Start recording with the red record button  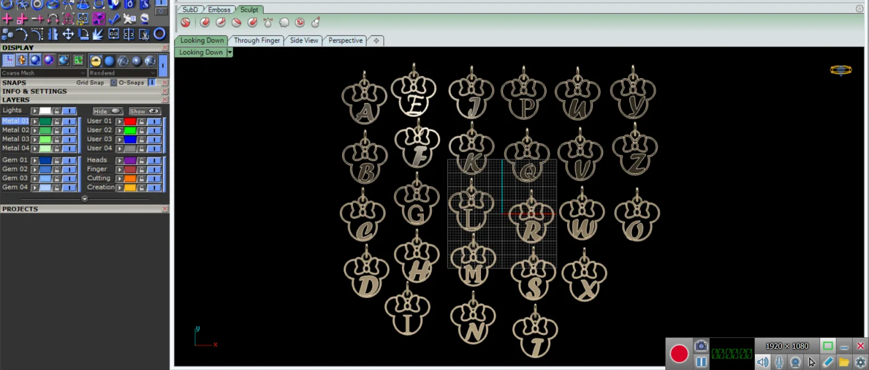(679, 354)
